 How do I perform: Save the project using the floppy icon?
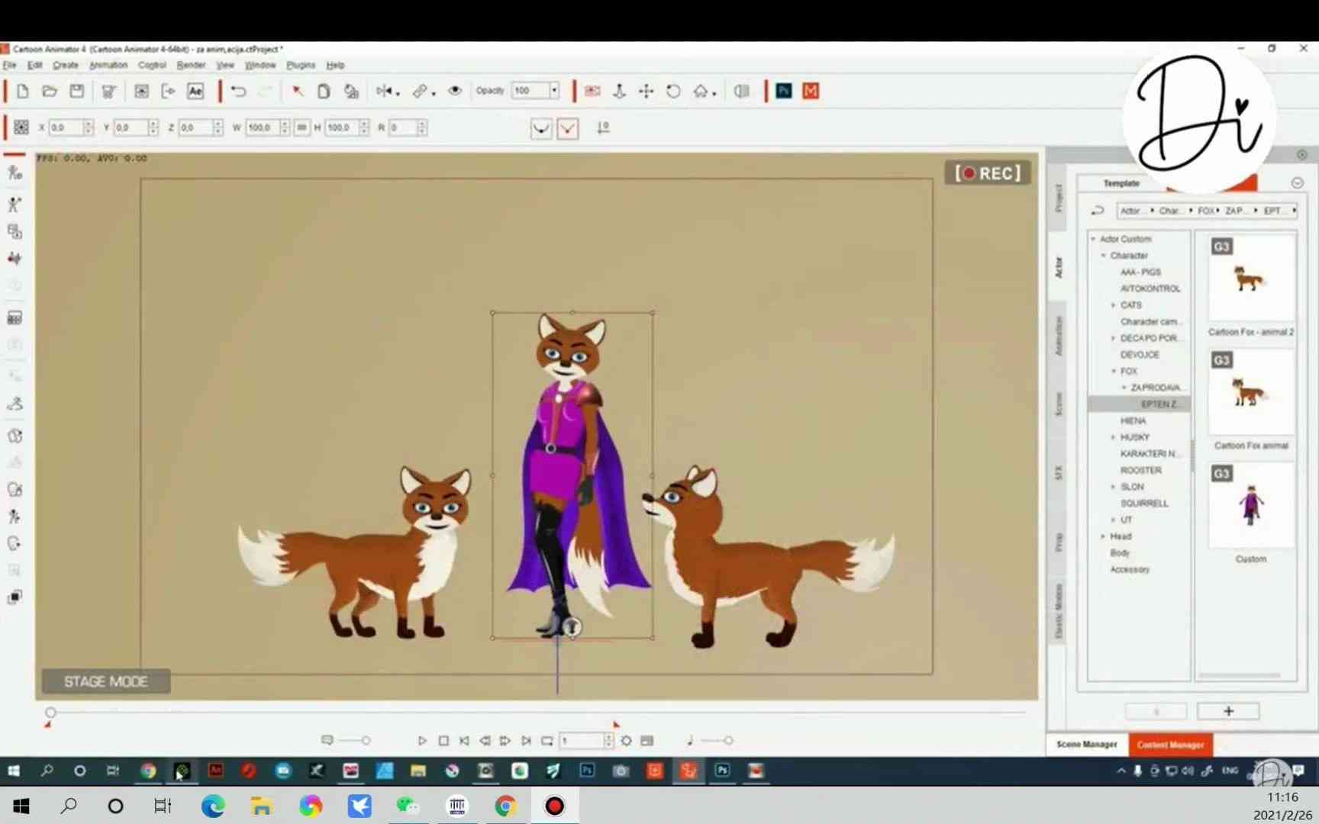coord(77,92)
